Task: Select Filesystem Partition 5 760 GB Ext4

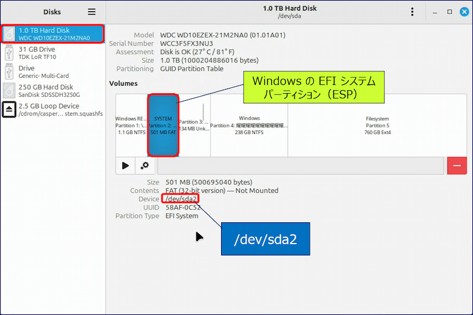Action: click(x=377, y=125)
